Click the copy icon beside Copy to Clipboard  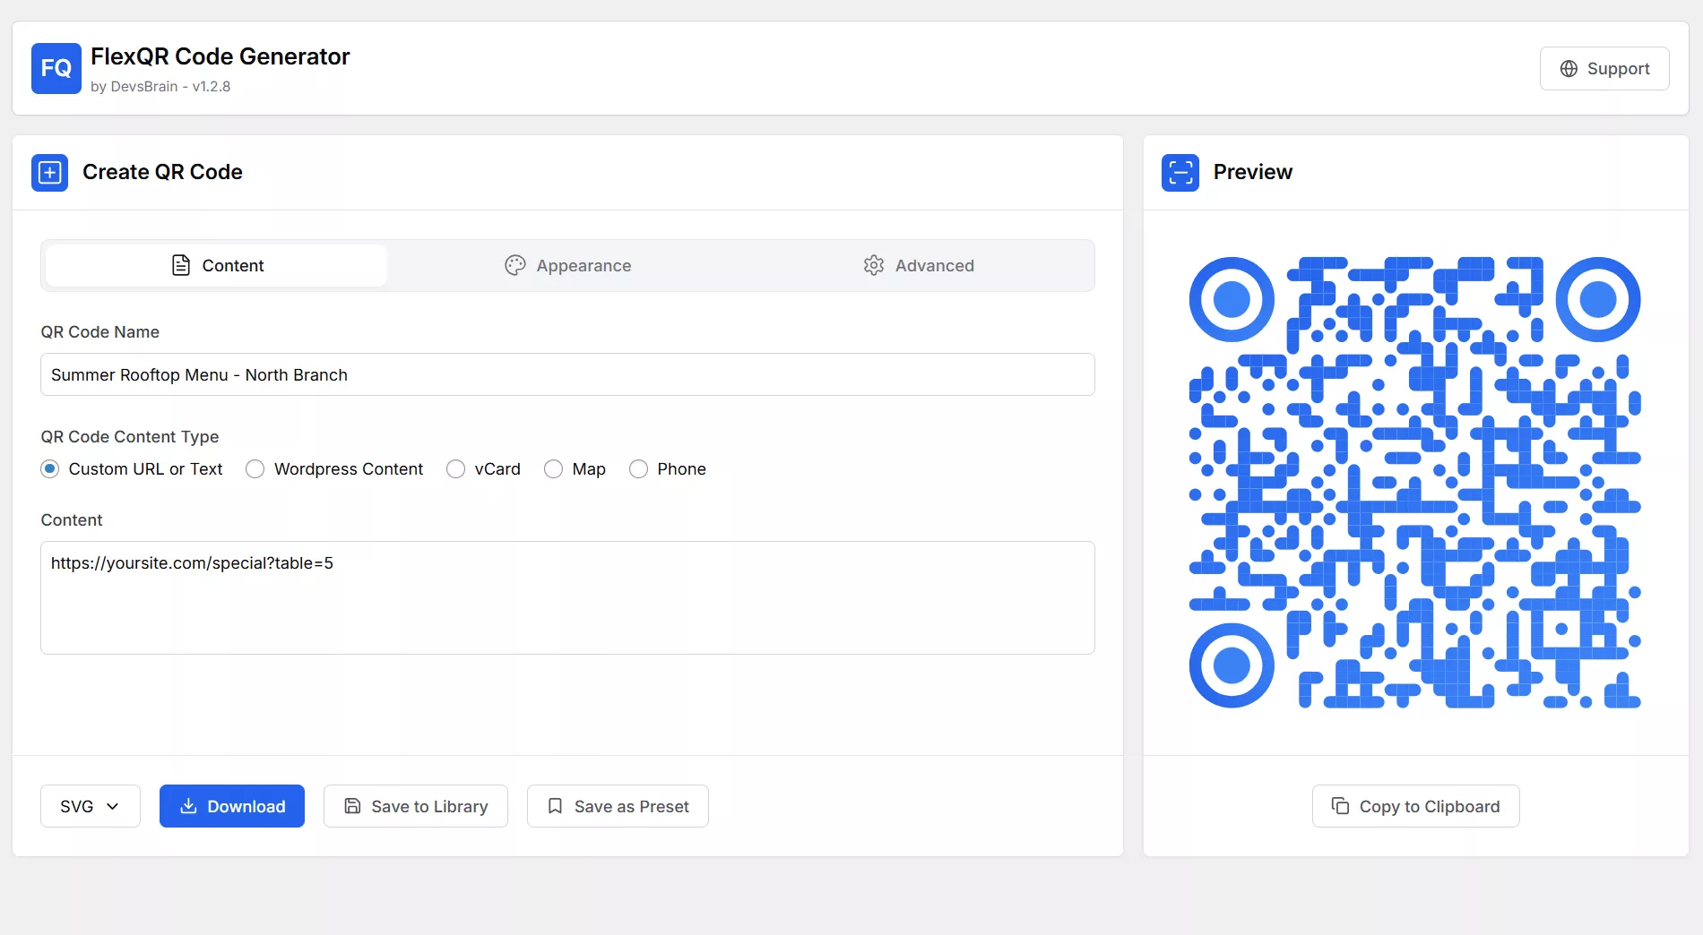tap(1340, 806)
